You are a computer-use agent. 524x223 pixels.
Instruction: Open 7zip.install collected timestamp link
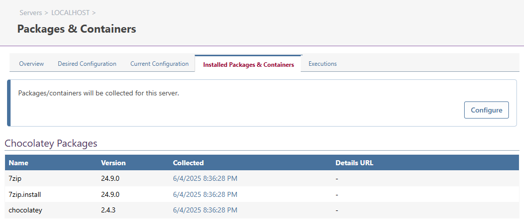pos(205,194)
